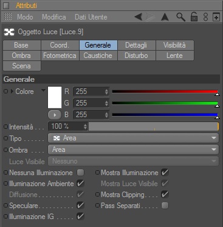The height and width of the screenshot is (227, 223).
Task: Click the new attribute panel plus icon
Action: (x=216, y=17)
